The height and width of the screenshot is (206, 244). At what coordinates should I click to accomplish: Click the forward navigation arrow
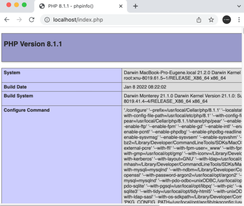19,20
